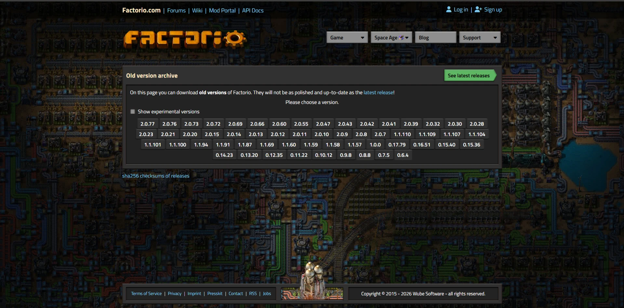
Task: Select version 2.0.76
Action: pos(169,124)
